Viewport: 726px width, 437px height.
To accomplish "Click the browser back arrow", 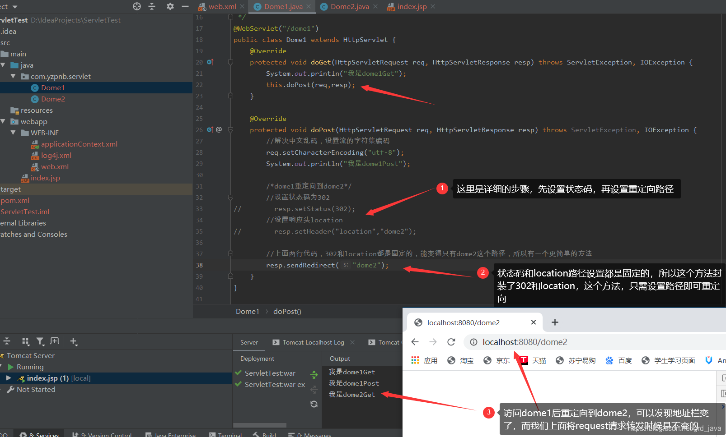I will [x=415, y=342].
